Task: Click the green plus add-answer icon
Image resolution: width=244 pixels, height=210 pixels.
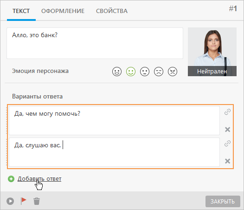Action: [11, 179]
